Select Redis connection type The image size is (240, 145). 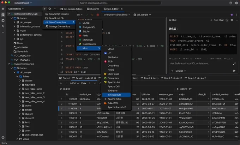(89, 36)
